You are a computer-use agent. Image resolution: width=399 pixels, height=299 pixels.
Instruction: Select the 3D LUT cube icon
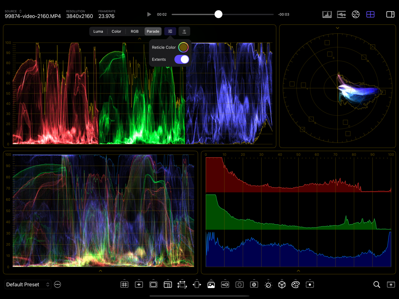click(281, 285)
